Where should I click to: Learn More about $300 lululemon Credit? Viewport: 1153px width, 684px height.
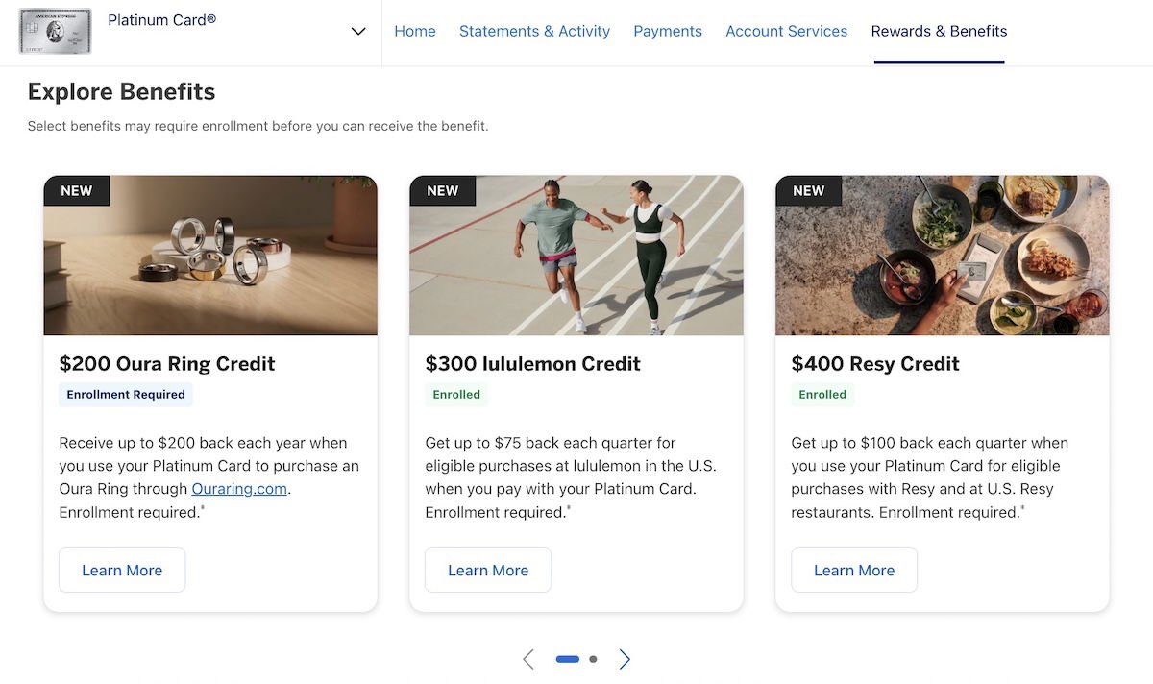(x=488, y=570)
